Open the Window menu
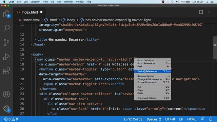Screen dimensions: 217x122 80,2
